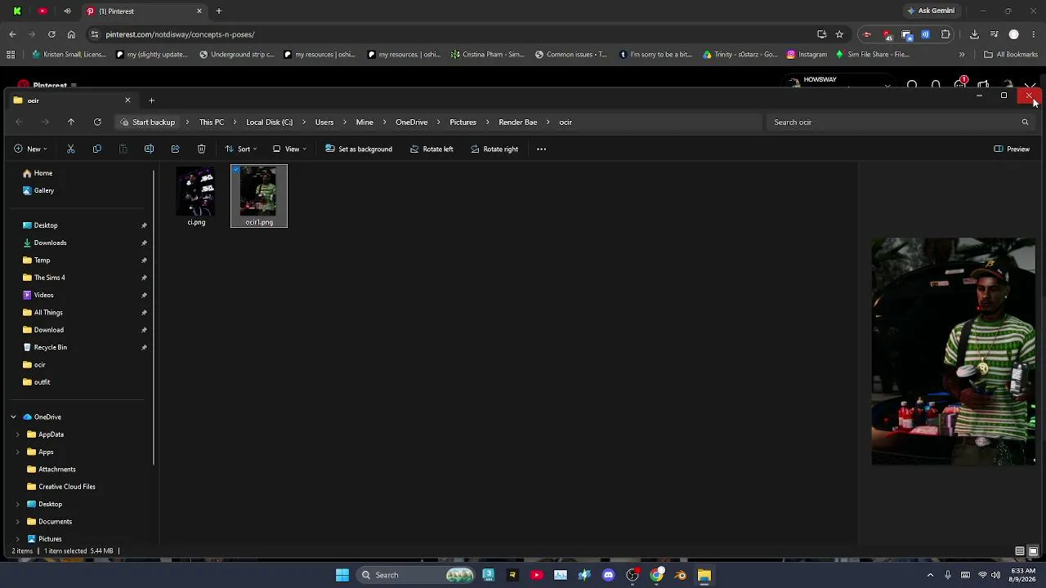Open Home in navigation pane
Image resolution: width=1046 pixels, height=588 pixels.
(38, 173)
